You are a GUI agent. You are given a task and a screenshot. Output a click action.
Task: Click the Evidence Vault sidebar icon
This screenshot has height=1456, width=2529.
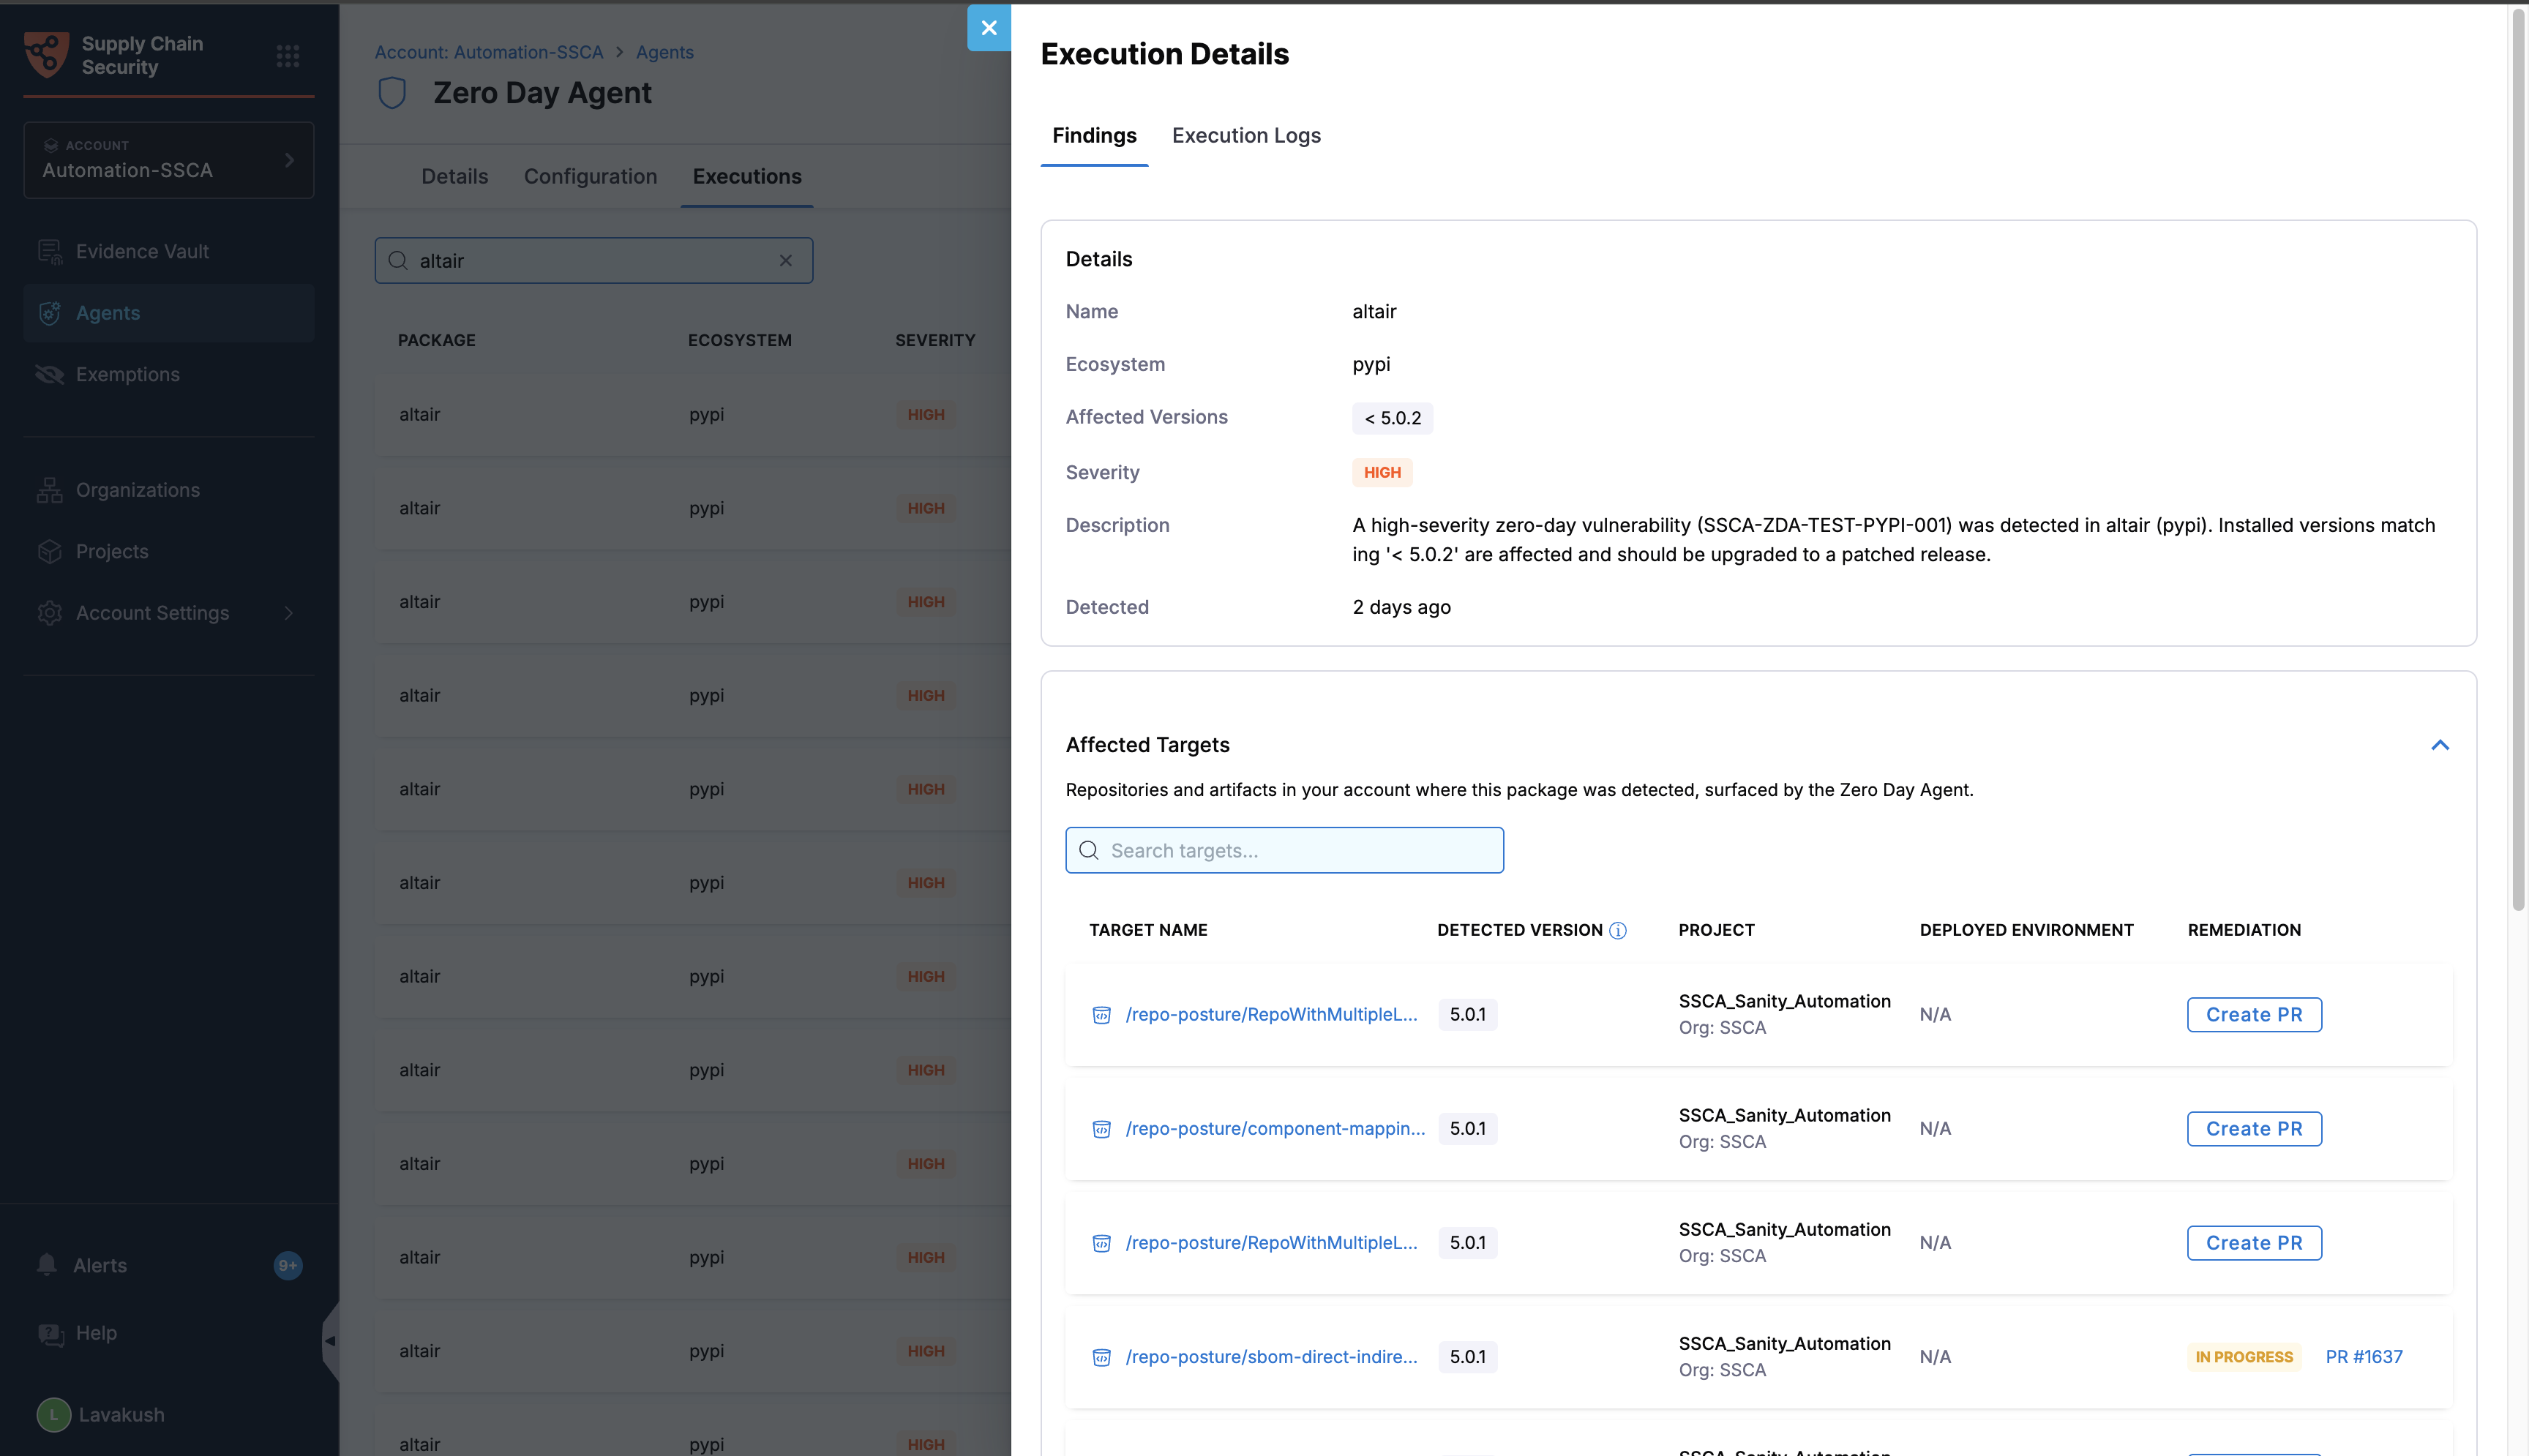50,252
